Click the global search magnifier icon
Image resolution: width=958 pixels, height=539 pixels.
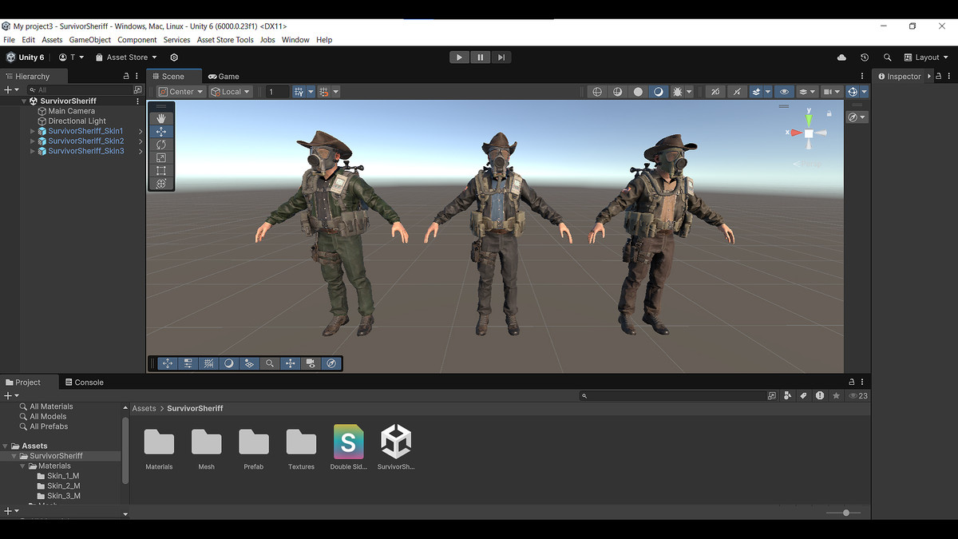887,57
